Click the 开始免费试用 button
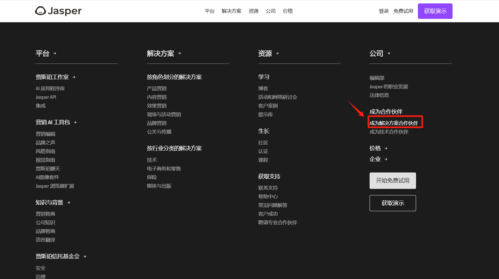This screenshot has width=499, height=279. (x=393, y=181)
